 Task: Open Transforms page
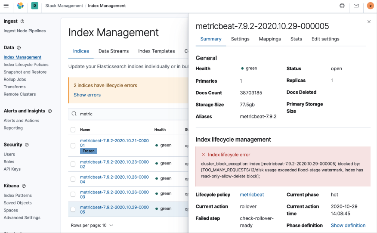tap(15, 87)
